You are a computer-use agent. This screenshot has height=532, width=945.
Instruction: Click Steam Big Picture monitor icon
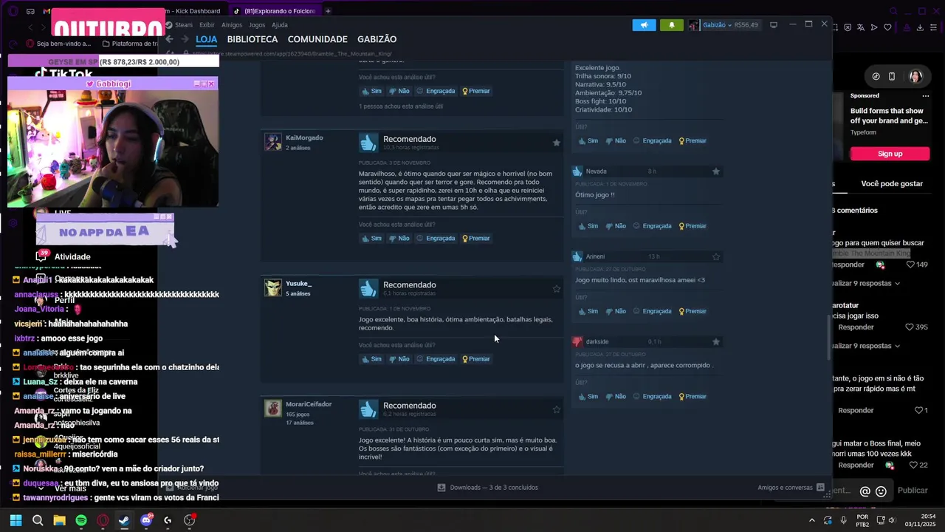point(774,25)
